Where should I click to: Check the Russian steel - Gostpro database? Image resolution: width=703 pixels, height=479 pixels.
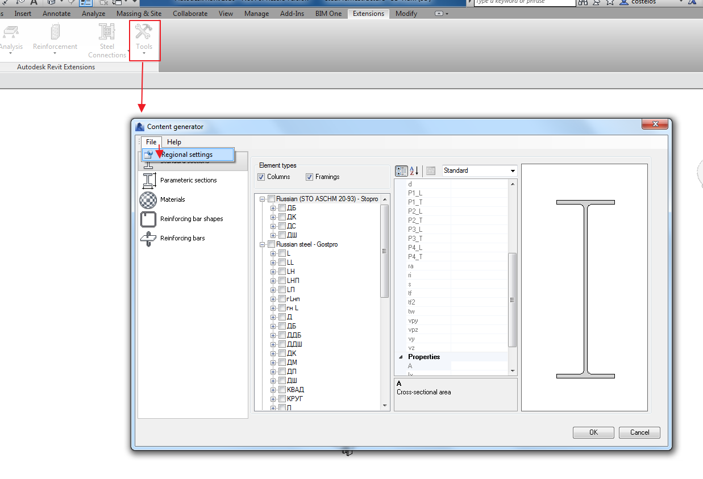(272, 244)
